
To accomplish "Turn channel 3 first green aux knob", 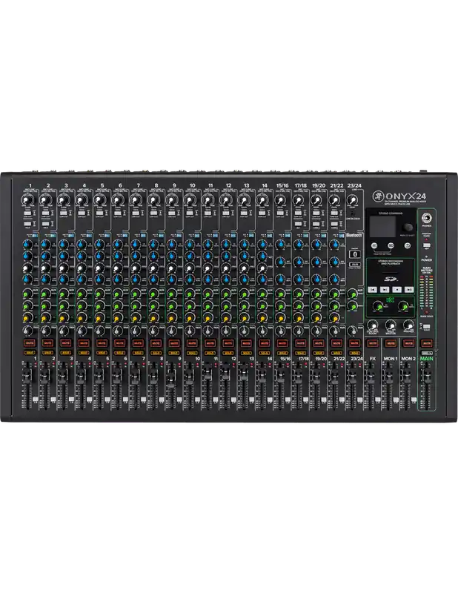I will coord(63,293).
